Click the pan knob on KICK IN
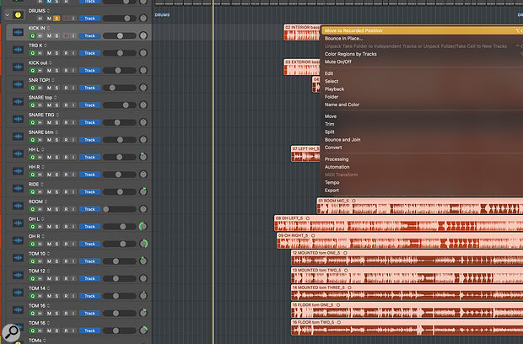 tap(143, 35)
